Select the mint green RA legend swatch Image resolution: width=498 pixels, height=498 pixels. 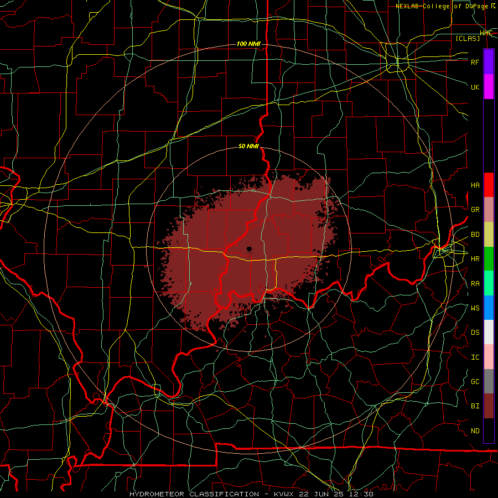(x=489, y=283)
